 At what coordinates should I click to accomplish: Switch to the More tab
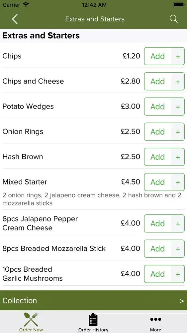coord(156,322)
